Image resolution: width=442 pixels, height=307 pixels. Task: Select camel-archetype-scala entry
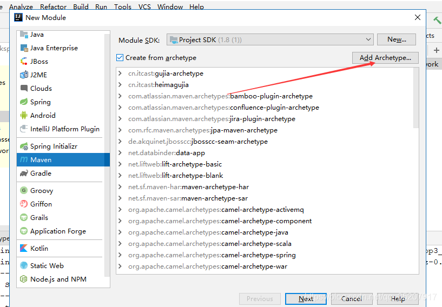pos(210,244)
